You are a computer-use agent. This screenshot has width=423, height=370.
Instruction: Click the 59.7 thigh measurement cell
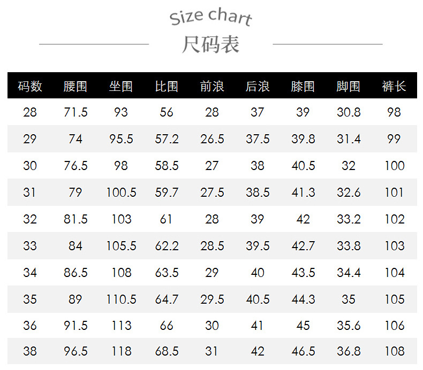click(x=167, y=192)
